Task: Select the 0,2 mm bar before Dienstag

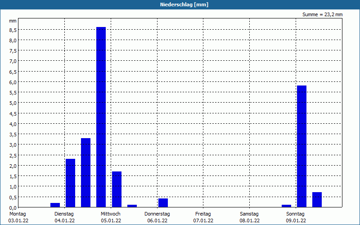Action: tap(55, 205)
